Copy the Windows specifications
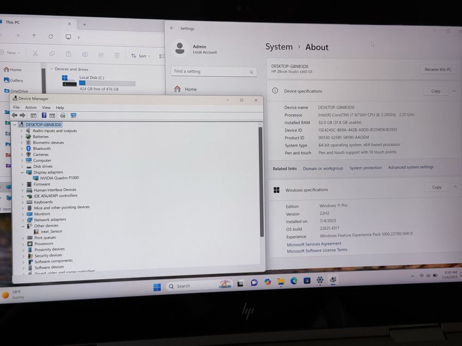Screen dimensions: 462x346 click(437, 187)
